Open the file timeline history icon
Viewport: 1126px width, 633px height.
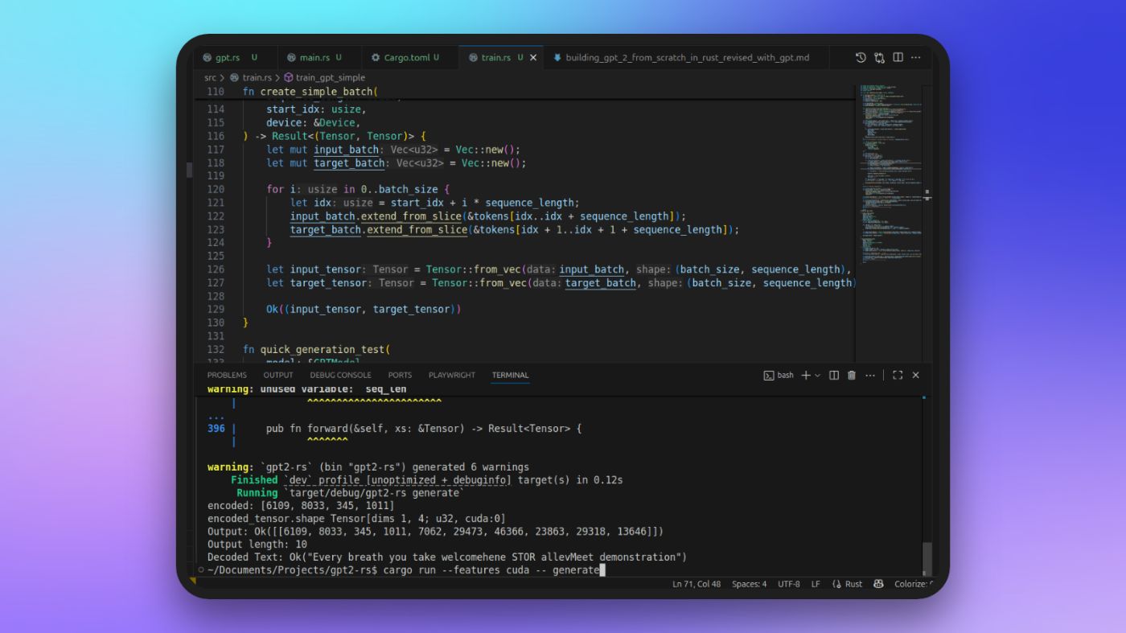click(x=861, y=58)
